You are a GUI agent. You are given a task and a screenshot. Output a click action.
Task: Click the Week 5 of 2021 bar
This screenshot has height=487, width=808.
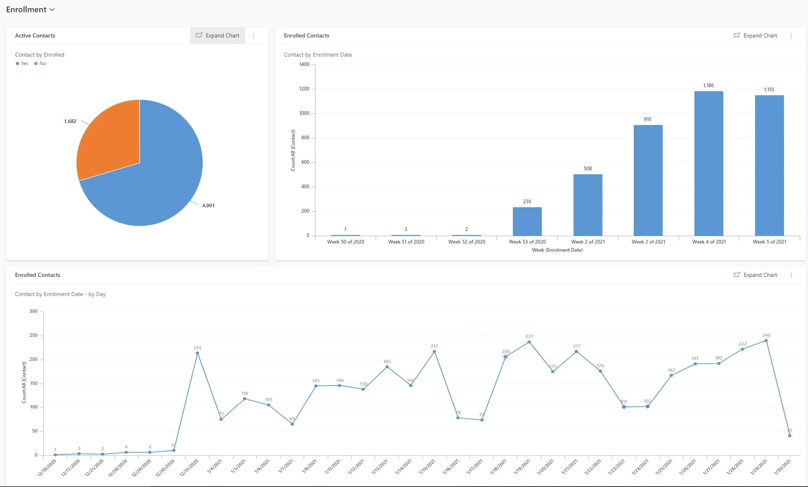tap(769, 165)
